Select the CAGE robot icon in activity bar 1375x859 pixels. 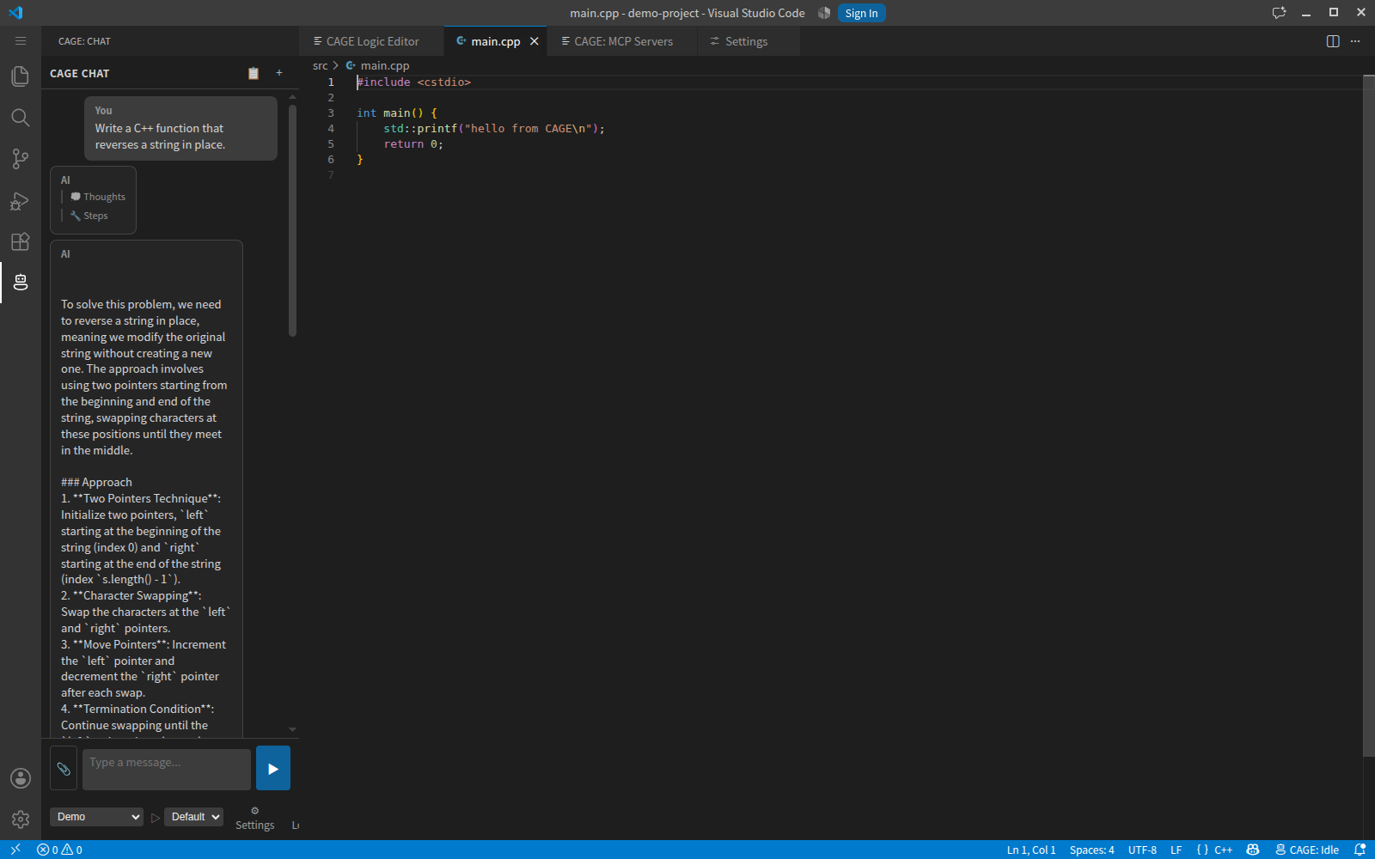[x=21, y=283]
